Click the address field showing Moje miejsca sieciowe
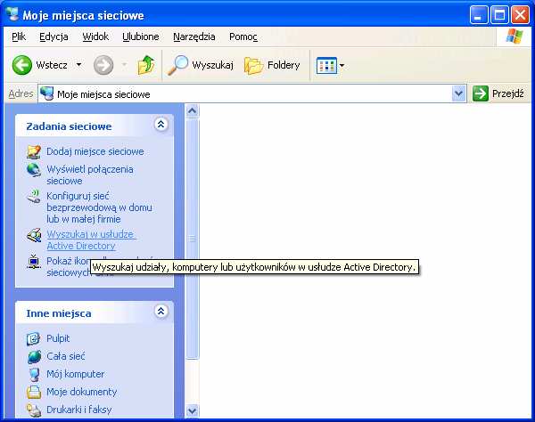535x422 pixels. tap(250, 93)
